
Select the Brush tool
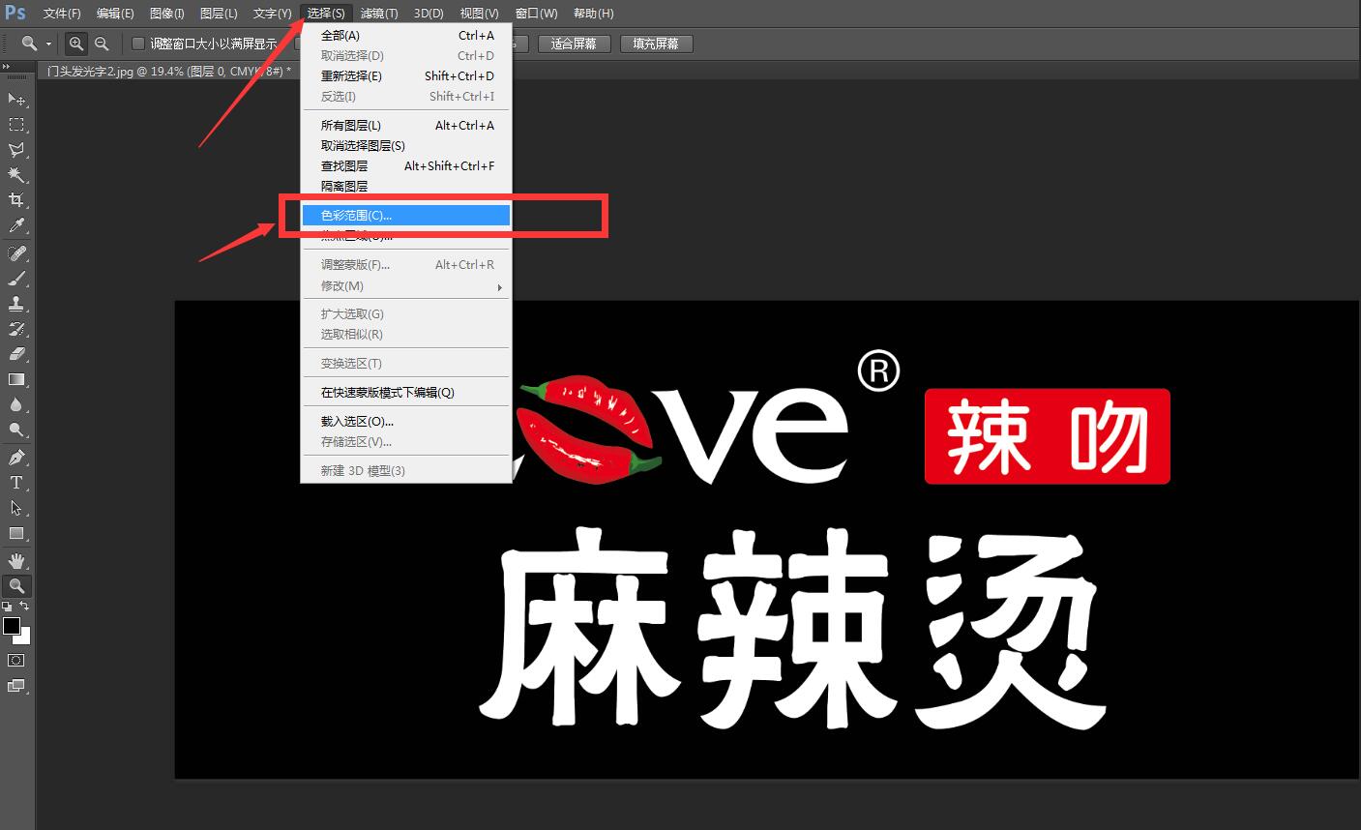16,279
